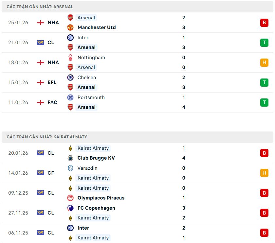Viewport: 275px width, 243px height.
Task: Open the Manchester Utd team link
Action: 97,27
